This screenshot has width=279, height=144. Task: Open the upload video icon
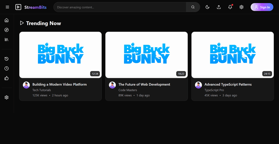219,7
